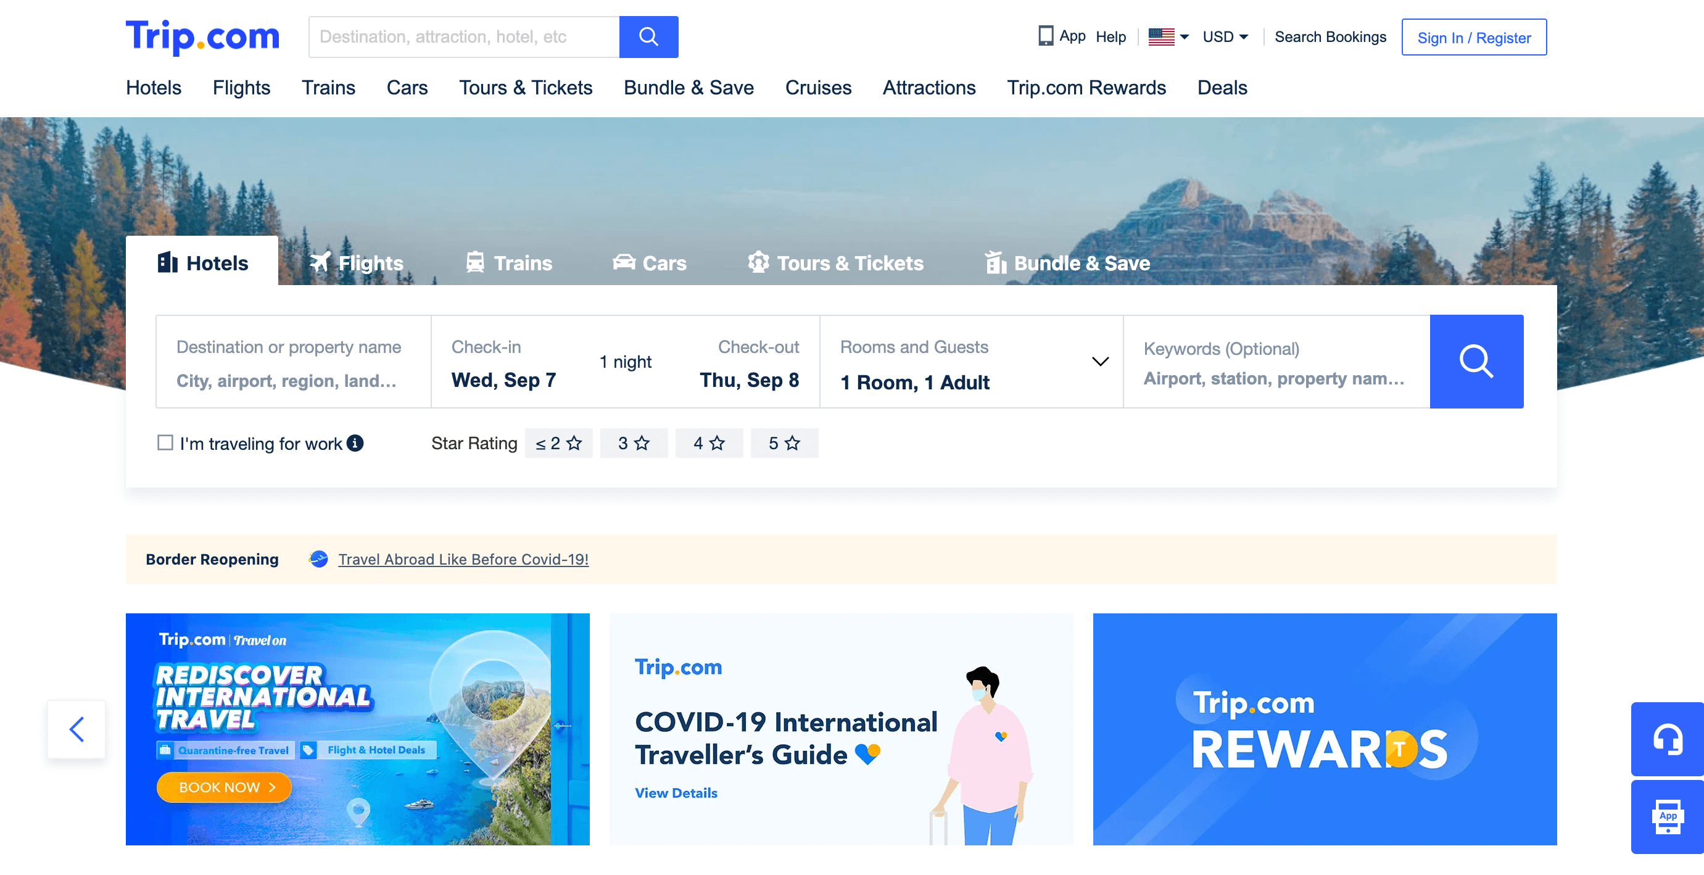The height and width of the screenshot is (875, 1704).
Task: Click the globe icon in Border Reopening banner
Action: (x=319, y=559)
